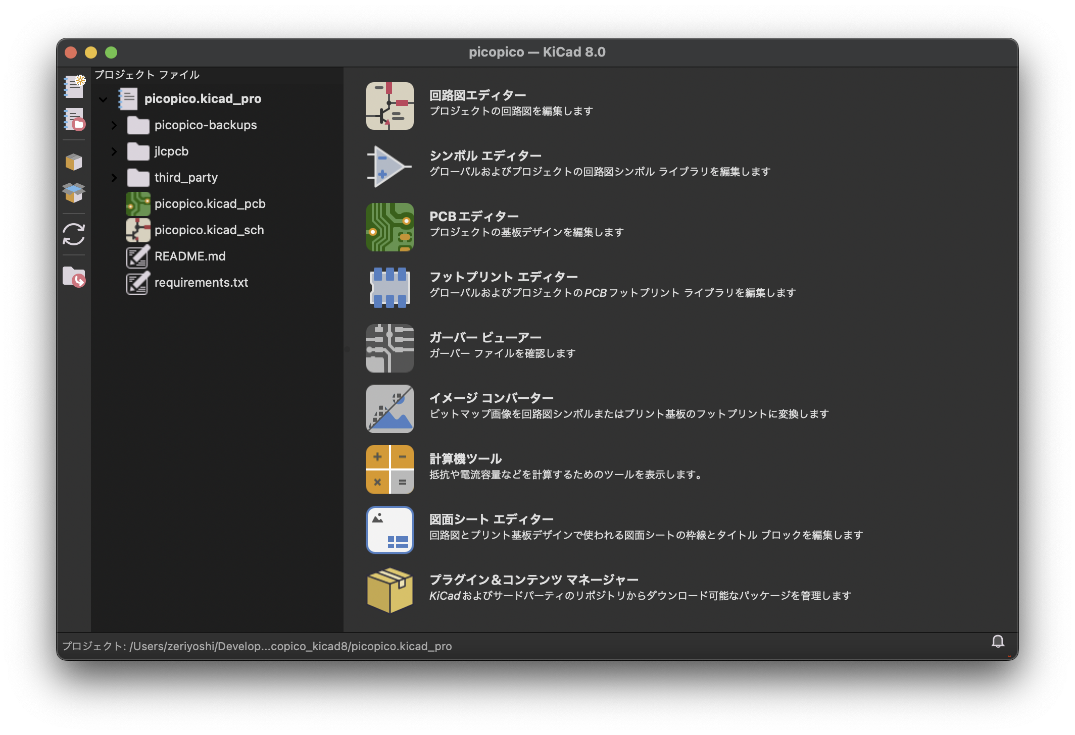This screenshot has height=735, width=1075.
Task: Click the Refresh project tree icon
Action: click(x=74, y=234)
